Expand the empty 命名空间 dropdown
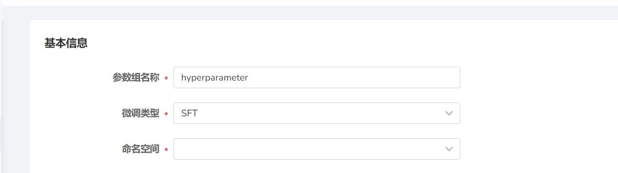The image size is (618, 173). coord(316,149)
